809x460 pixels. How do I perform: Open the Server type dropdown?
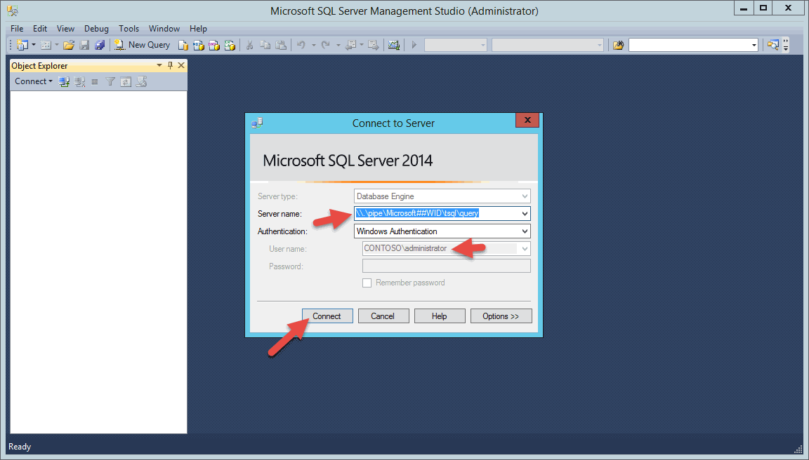coord(442,196)
